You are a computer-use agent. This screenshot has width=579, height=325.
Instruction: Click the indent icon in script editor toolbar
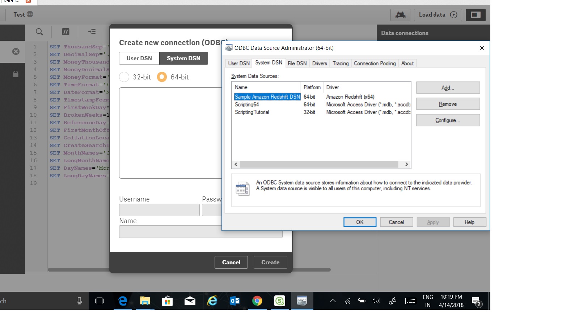pyautogui.click(x=92, y=32)
